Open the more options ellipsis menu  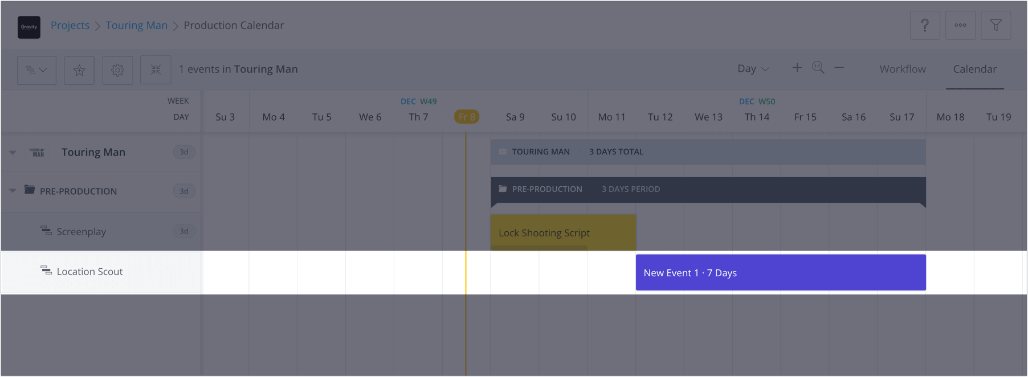tap(960, 25)
